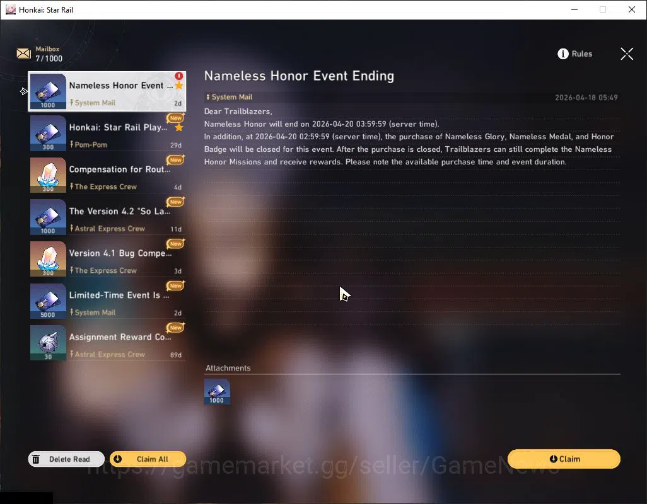Click the New badge on Limited-Time Event mail
This screenshot has width=647, height=504.
click(176, 285)
